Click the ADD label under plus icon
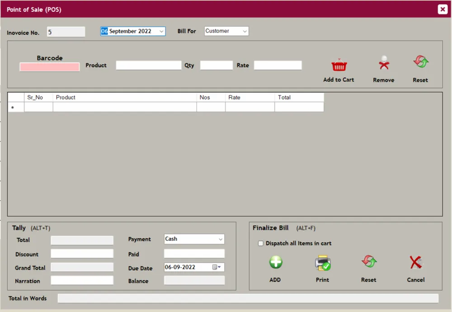The image size is (452, 312). (x=275, y=280)
